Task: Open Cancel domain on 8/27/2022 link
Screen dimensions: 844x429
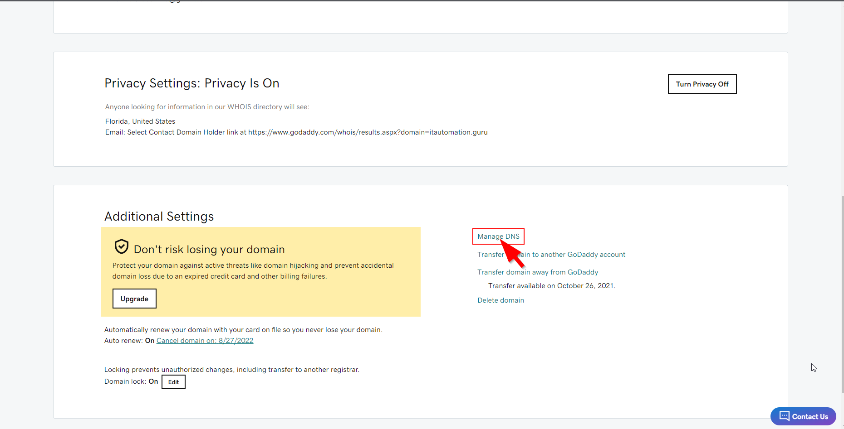Action: click(205, 341)
